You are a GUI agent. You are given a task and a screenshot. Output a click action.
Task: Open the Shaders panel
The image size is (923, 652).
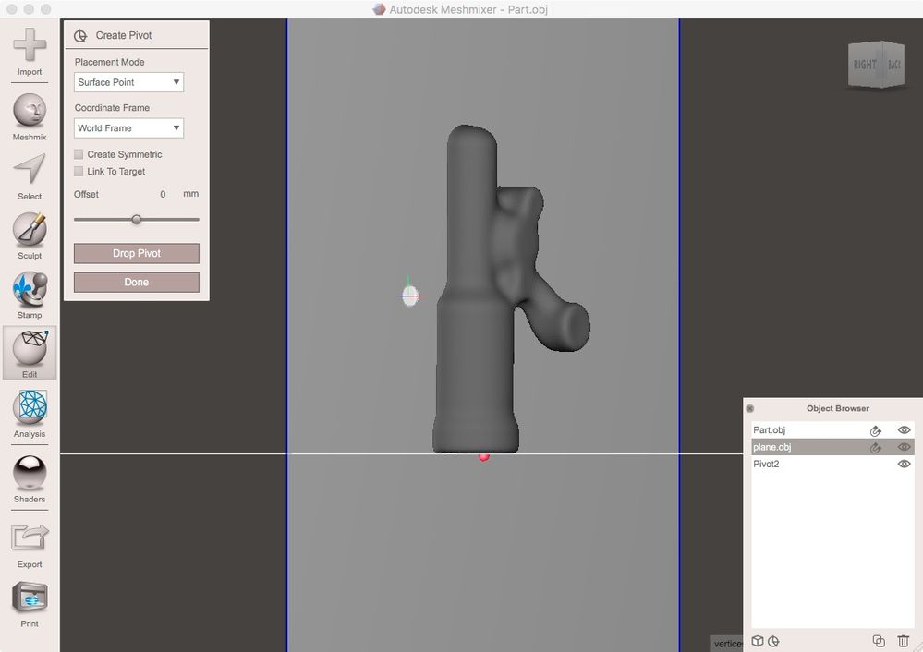coord(30,479)
